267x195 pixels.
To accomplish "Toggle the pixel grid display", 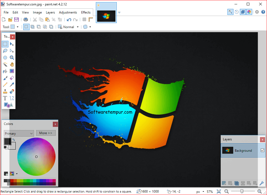I will click(84, 19).
